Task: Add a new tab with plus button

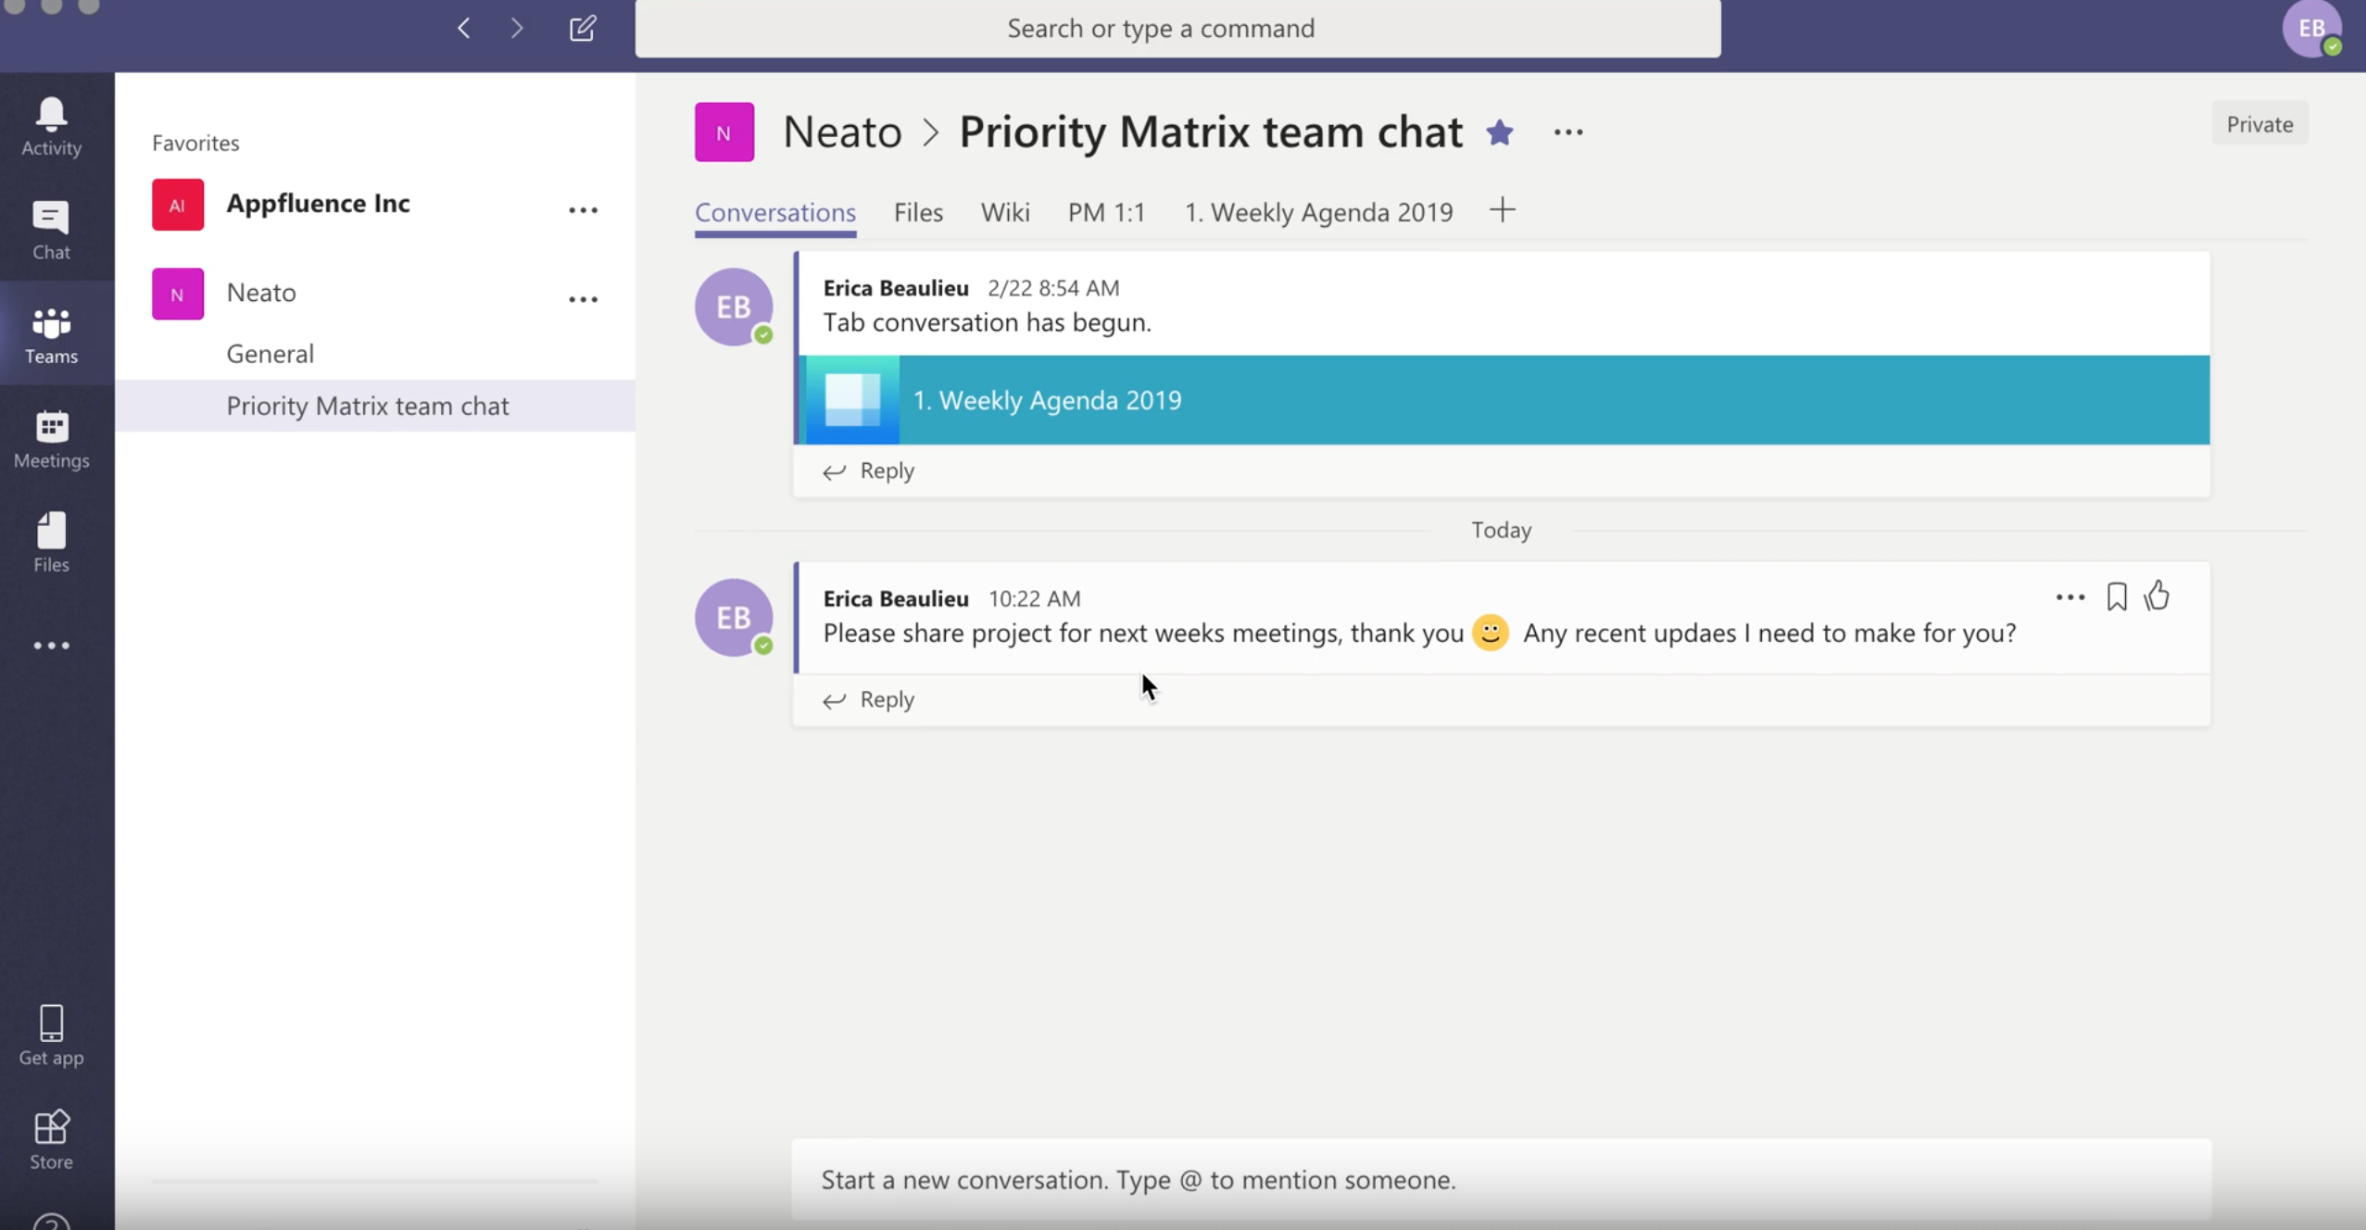Action: coord(1502,210)
